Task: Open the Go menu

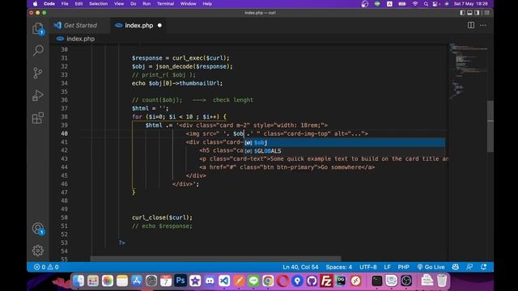Action: (x=133, y=4)
